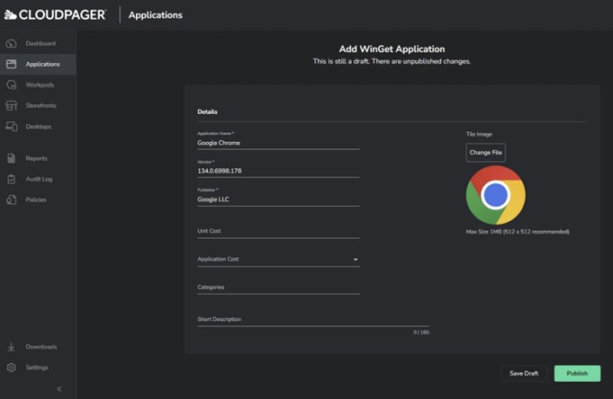Select the Desktops monitor icon
Image resolution: width=613 pixels, height=399 pixels.
coord(11,127)
